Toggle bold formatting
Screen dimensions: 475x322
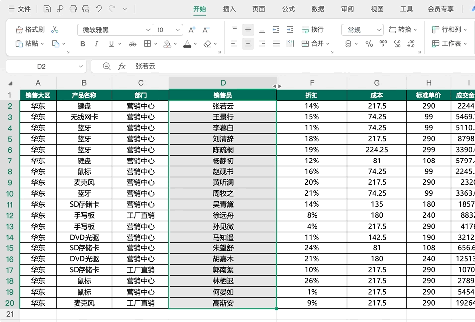tap(82, 44)
